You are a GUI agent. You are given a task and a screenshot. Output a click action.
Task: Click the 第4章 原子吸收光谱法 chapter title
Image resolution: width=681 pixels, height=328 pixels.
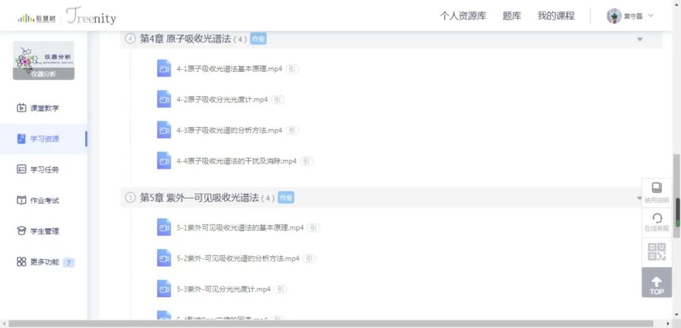coord(185,39)
